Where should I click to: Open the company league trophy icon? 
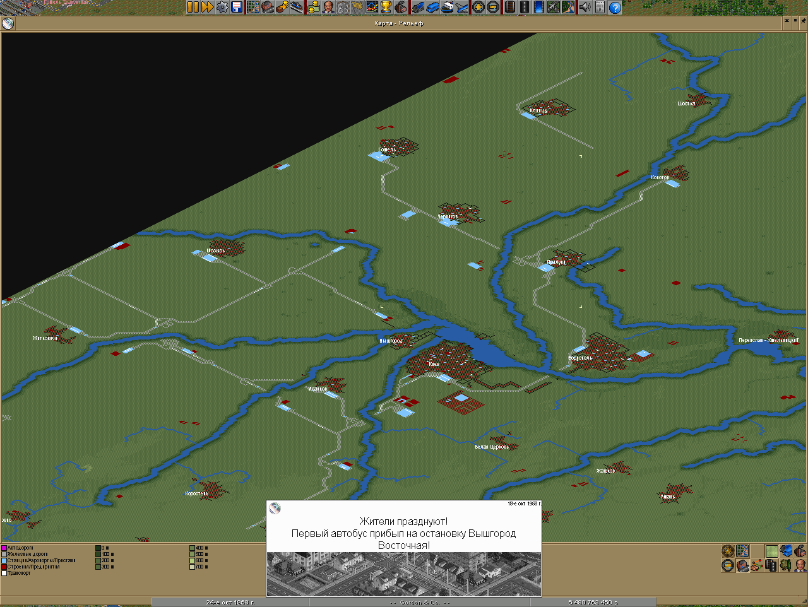[x=386, y=7]
